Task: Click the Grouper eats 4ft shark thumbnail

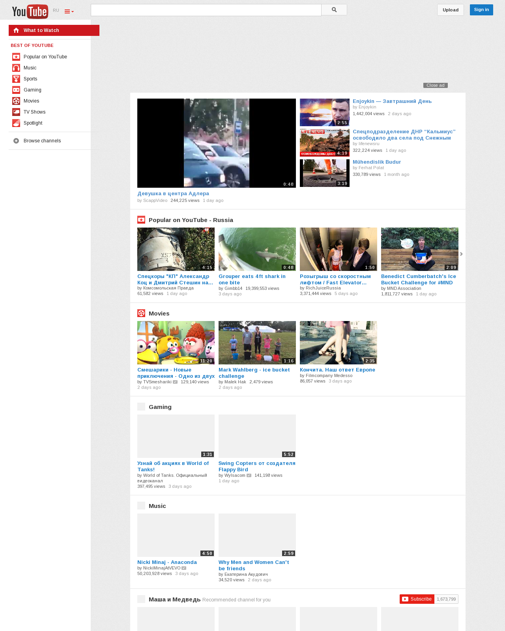Action: click(257, 249)
